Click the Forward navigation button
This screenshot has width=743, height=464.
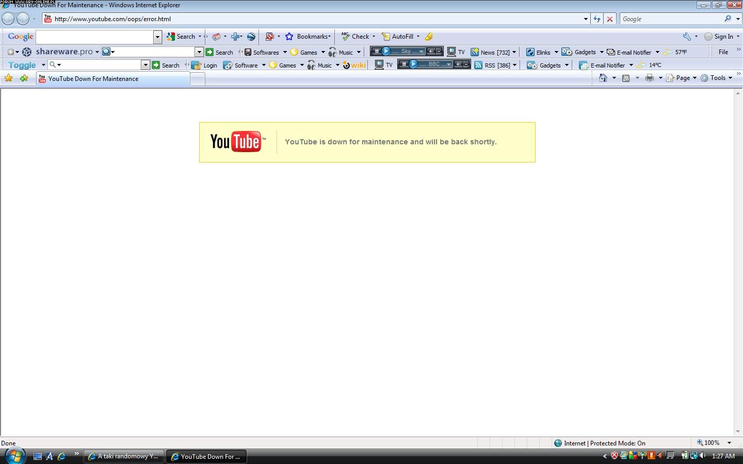coord(23,19)
